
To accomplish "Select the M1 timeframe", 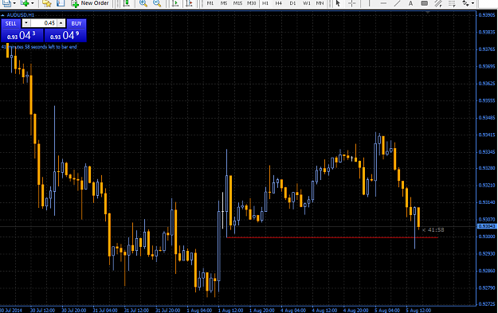I will (210, 3).
